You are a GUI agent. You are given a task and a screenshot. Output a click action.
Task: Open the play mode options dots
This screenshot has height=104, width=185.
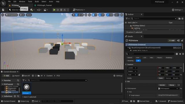click(x=68, y=10)
